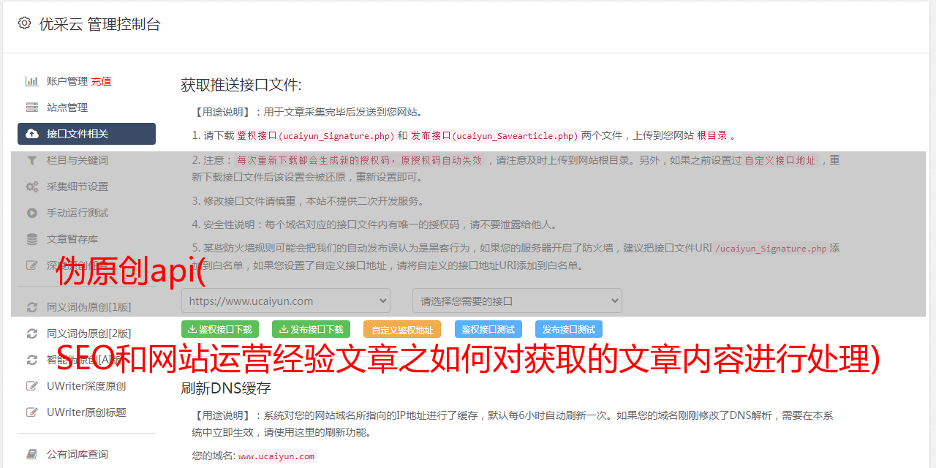
Task: Open UWriter原创标题 sidebar item
Action: tap(86, 412)
